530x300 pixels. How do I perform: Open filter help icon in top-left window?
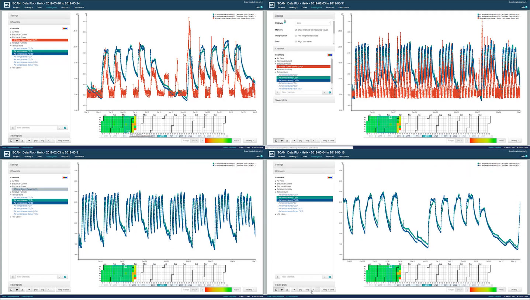(65, 128)
